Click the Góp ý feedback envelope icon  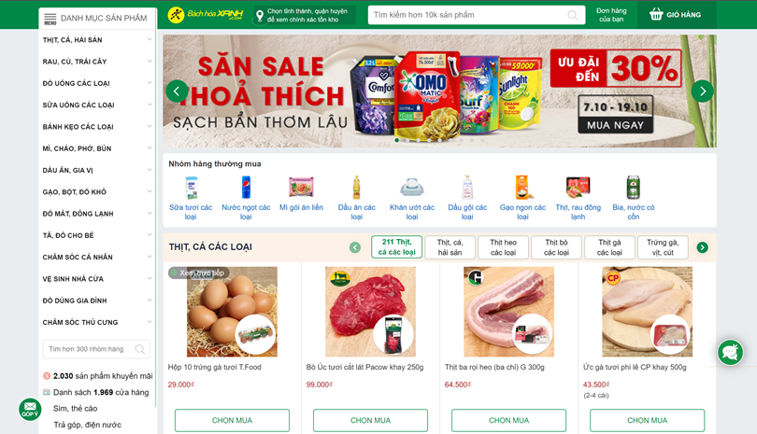coord(30,409)
